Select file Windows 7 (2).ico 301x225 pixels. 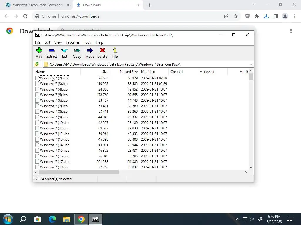(54, 78)
